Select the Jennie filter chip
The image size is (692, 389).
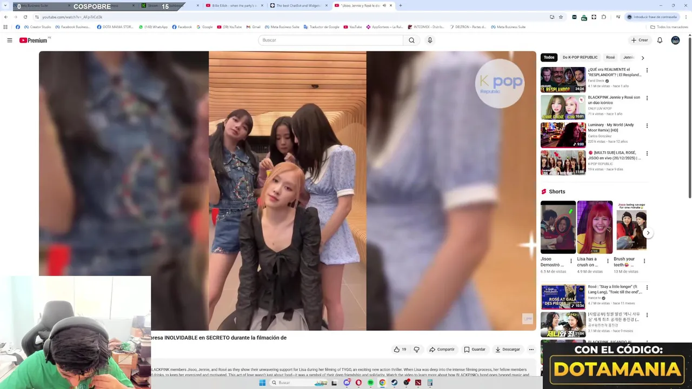click(x=628, y=57)
